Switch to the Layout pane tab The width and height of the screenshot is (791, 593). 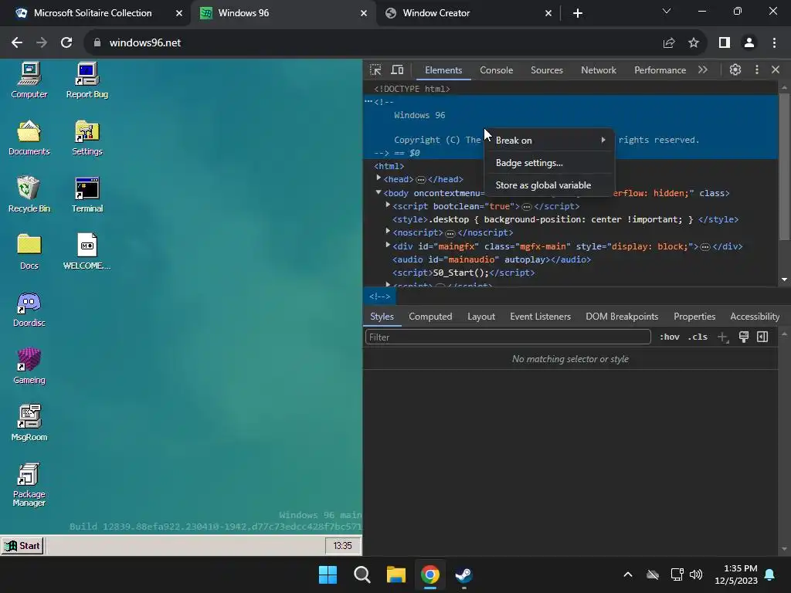480,316
